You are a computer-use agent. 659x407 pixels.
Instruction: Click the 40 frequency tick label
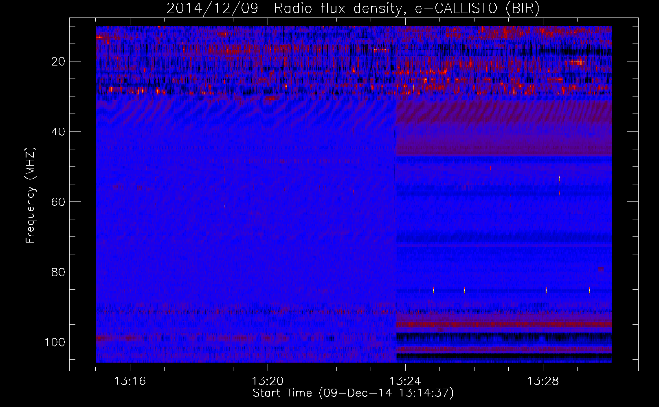coord(58,132)
